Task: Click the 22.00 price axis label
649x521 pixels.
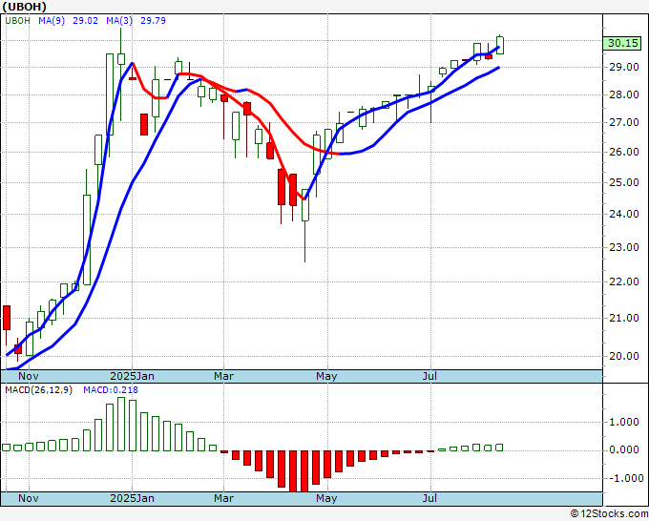Action: [x=624, y=281]
